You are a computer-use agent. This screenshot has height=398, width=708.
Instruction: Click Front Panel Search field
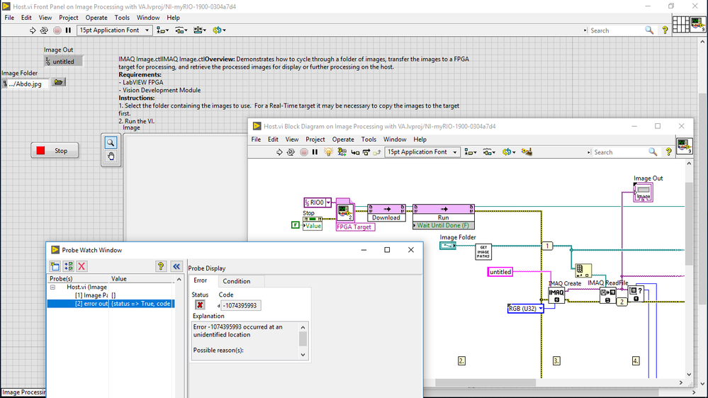(x=616, y=30)
